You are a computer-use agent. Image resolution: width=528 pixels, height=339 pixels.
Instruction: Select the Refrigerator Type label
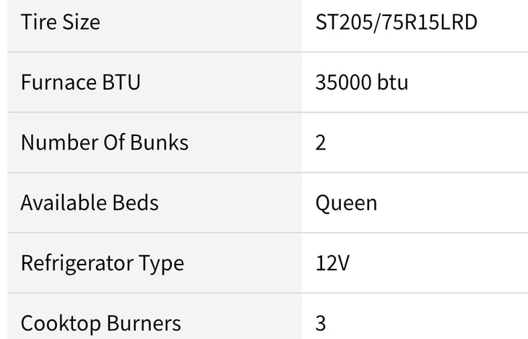click(103, 263)
